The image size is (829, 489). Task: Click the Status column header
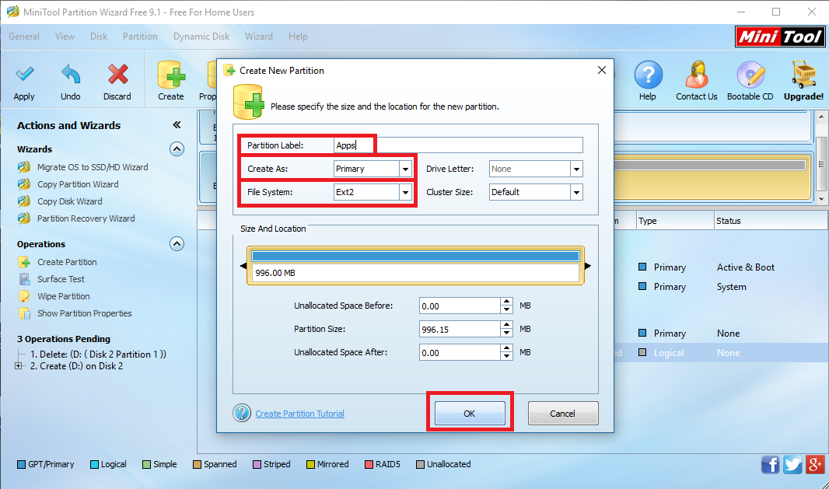coord(770,221)
